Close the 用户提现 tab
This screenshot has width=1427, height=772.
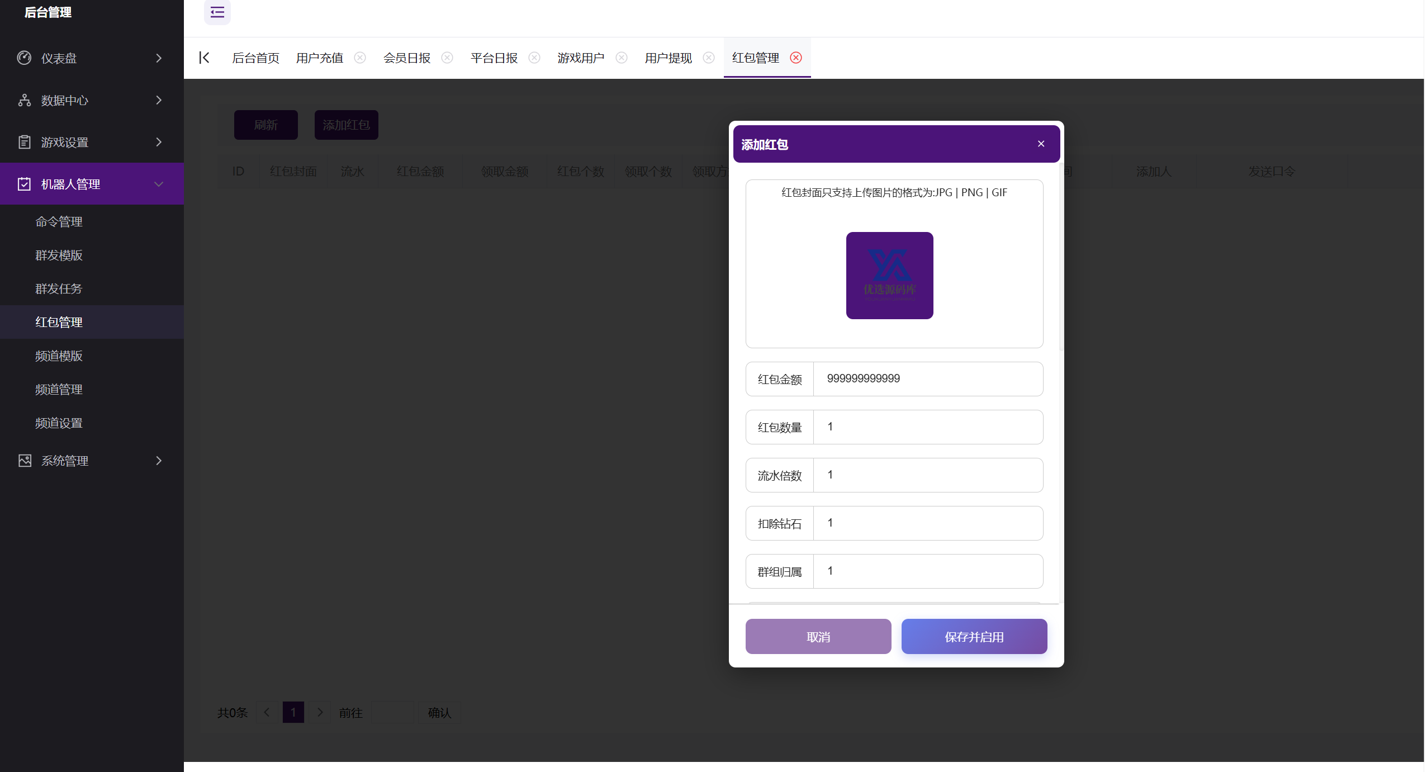click(x=709, y=58)
